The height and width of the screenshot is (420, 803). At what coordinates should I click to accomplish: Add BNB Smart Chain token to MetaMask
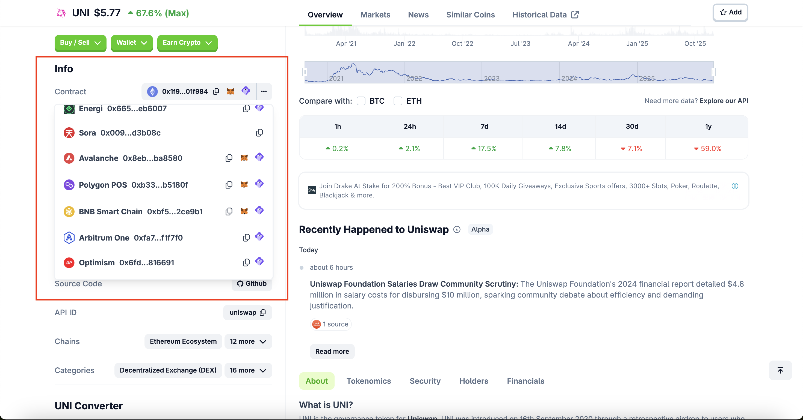point(244,211)
